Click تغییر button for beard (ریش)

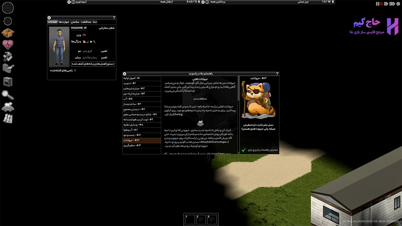point(104,57)
